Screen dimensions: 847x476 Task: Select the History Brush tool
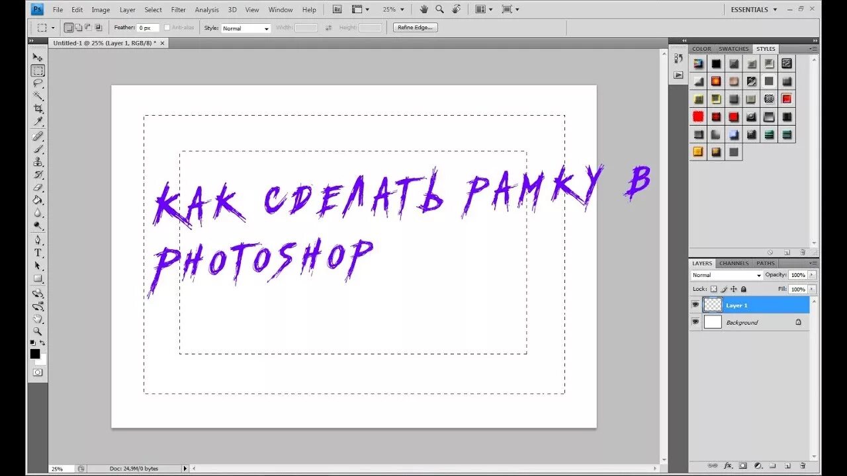[38, 175]
